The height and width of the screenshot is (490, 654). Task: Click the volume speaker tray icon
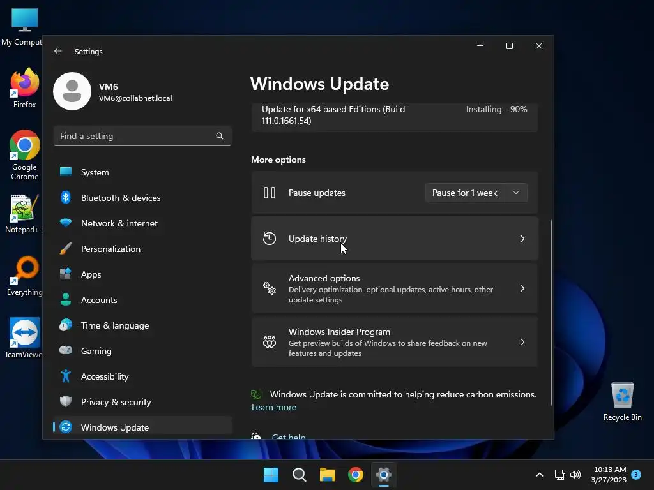575,475
